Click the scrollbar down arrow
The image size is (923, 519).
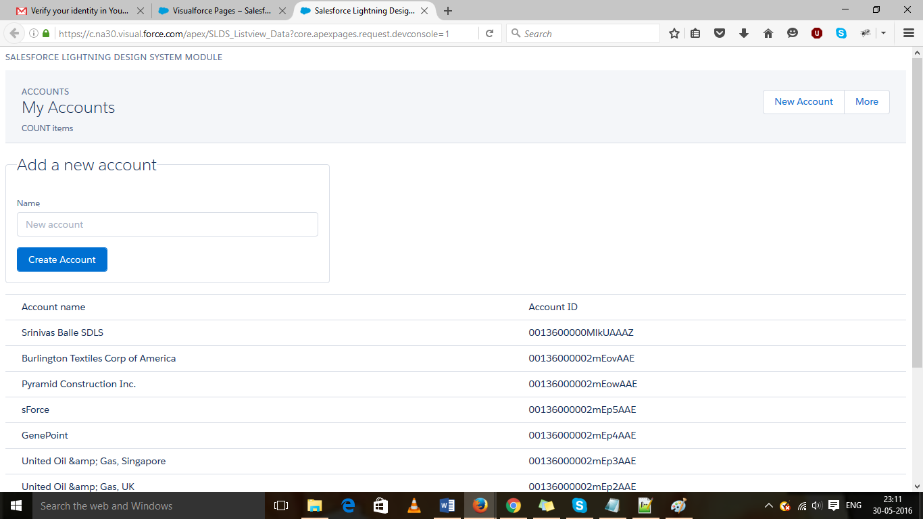[x=917, y=486]
